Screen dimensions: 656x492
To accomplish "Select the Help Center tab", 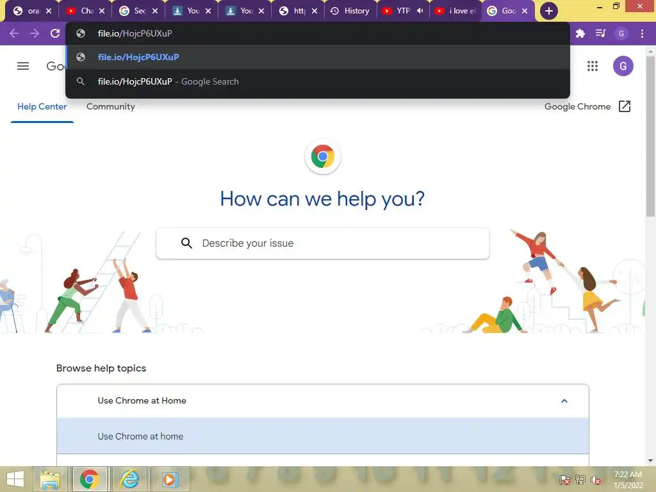I will pos(42,107).
